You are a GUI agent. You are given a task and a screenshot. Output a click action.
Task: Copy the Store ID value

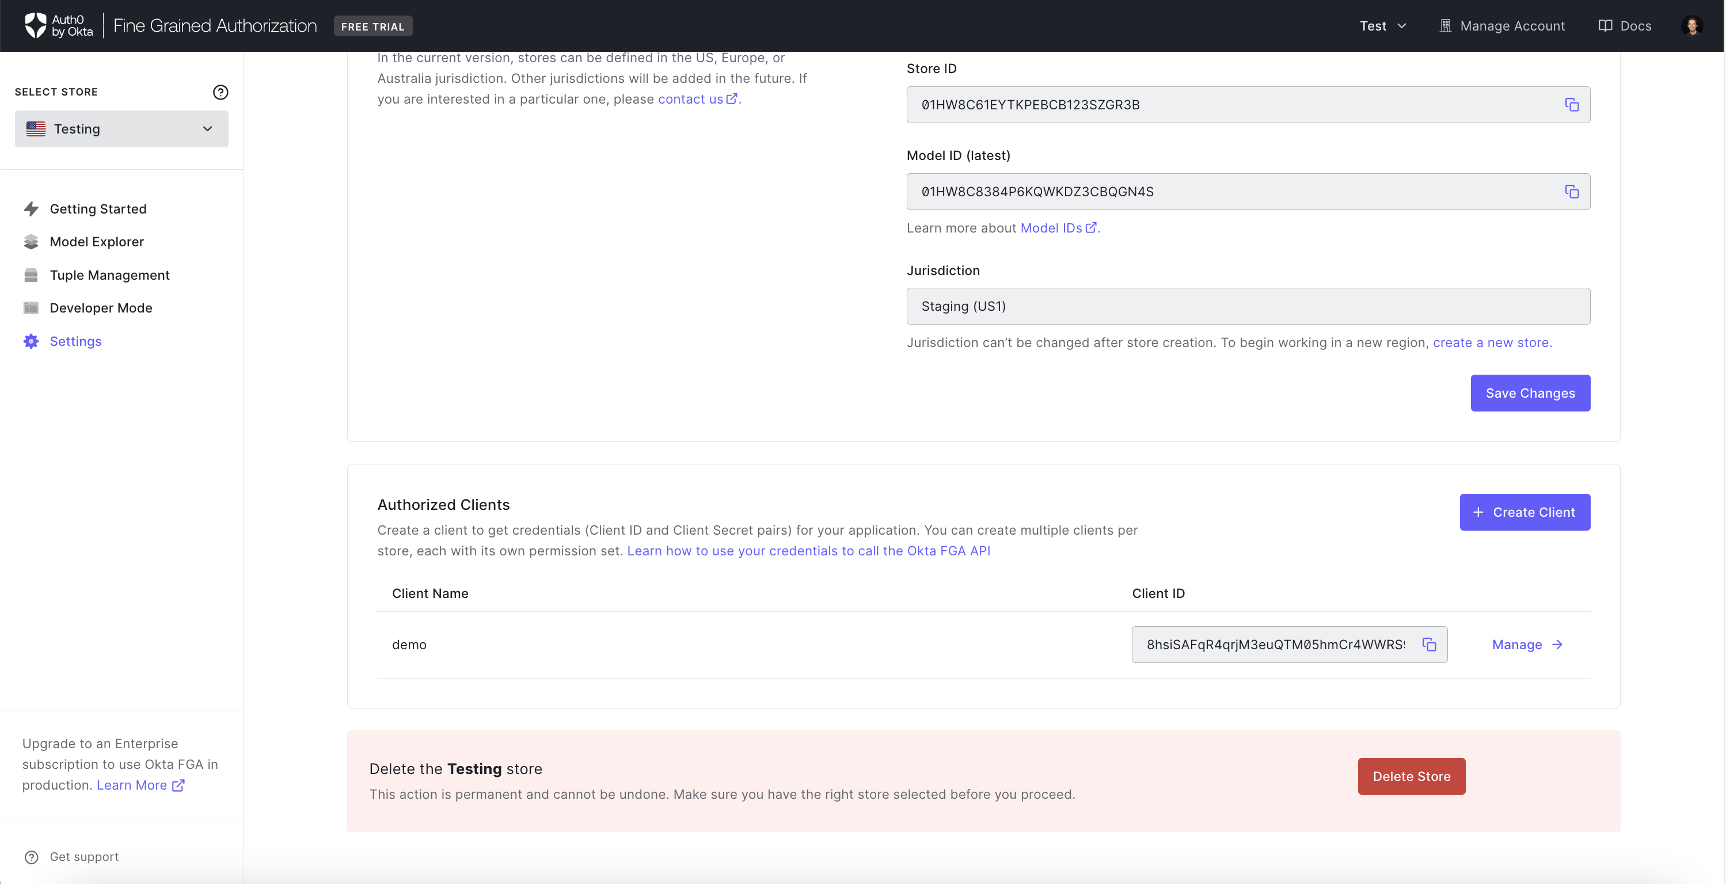coord(1572,105)
